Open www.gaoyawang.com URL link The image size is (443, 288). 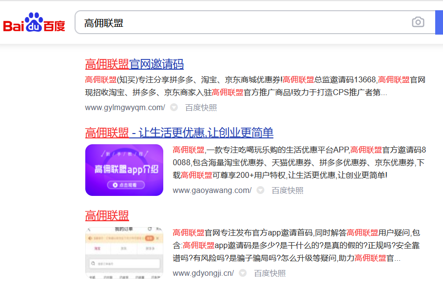pos(212,191)
